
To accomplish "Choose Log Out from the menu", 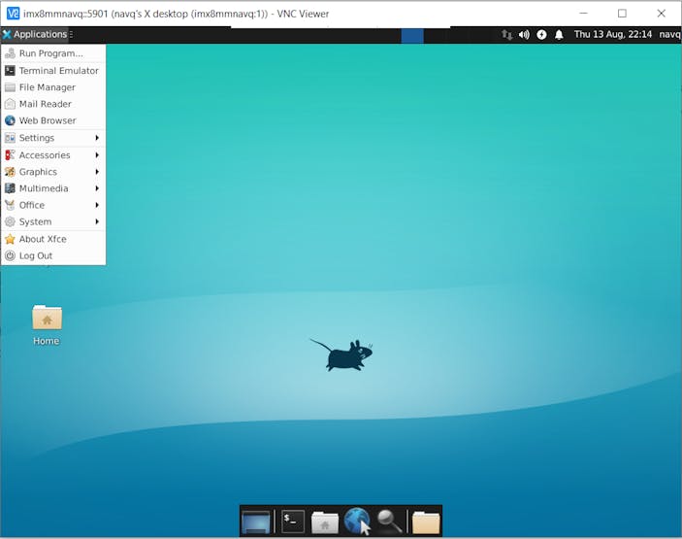I will [x=53, y=256].
